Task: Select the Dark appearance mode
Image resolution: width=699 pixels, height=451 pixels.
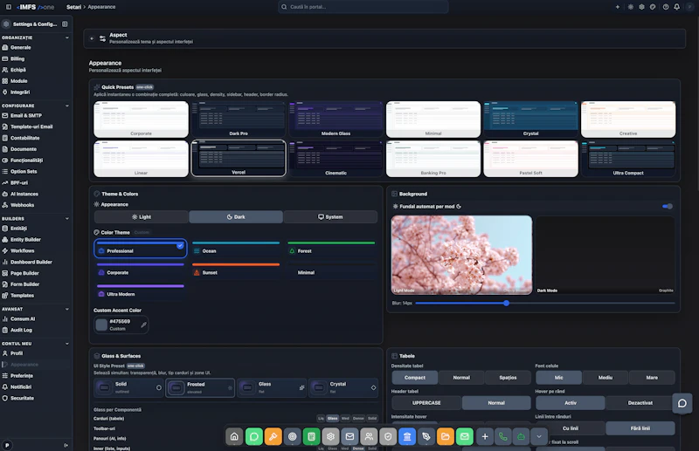Action: coord(236,217)
